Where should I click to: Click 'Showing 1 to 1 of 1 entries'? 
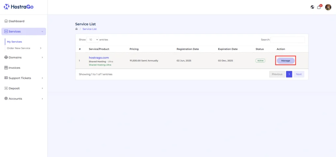pyautogui.click(x=95, y=74)
